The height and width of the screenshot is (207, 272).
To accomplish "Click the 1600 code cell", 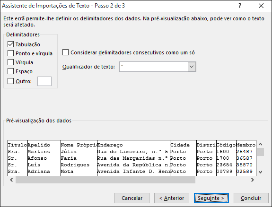I will tap(223, 152).
